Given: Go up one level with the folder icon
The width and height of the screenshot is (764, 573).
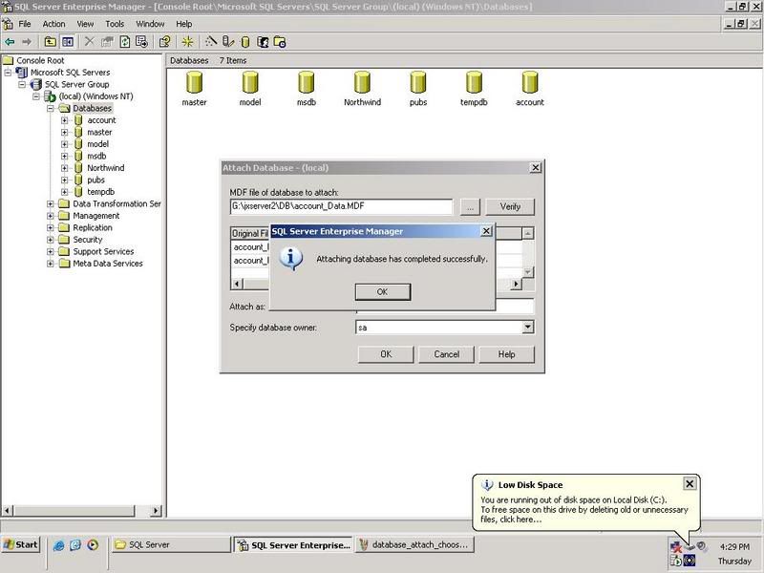Looking at the screenshot, I should point(51,42).
